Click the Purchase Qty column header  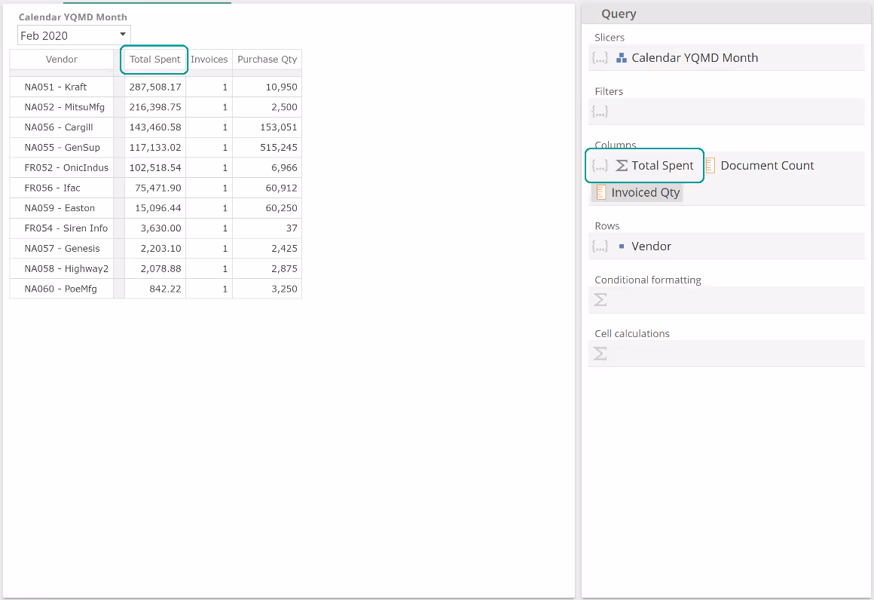267,60
